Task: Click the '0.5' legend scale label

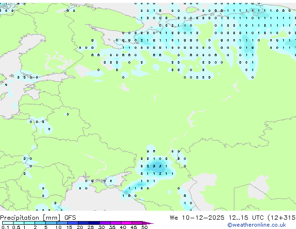Action: (x=16, y=227)
